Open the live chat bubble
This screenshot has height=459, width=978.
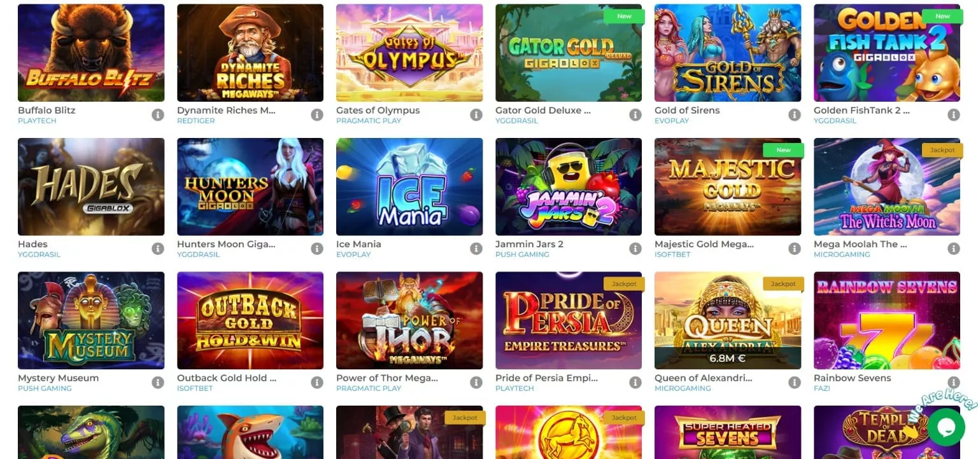946,427
